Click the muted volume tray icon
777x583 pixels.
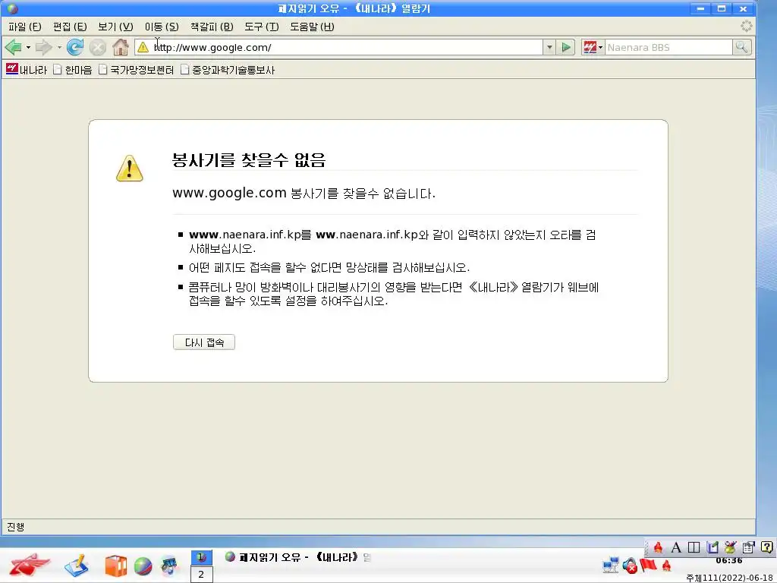[630, 565]
